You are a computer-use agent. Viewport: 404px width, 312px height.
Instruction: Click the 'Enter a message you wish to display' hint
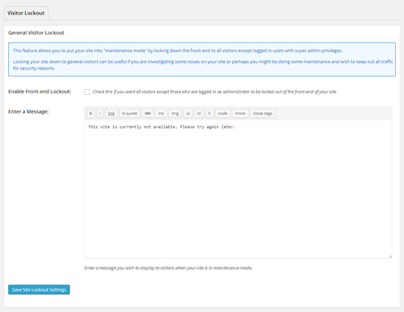click(x=168, y=268)
